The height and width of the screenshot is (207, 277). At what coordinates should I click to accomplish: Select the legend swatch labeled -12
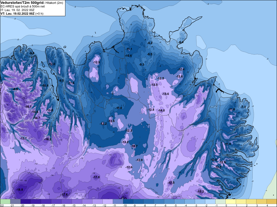[x=107, y=201]
